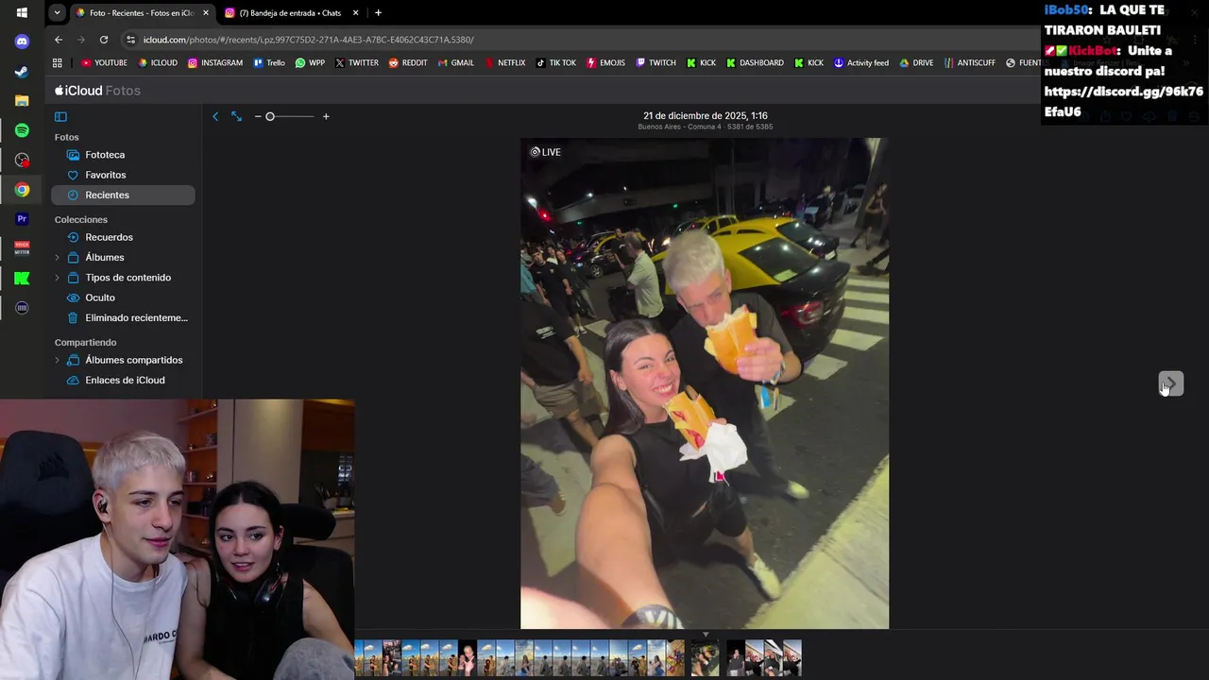This screenshot has height=680, width=1209.
Task: Open the EMOJIS bookmark
Action: click(x=605, y=63)
